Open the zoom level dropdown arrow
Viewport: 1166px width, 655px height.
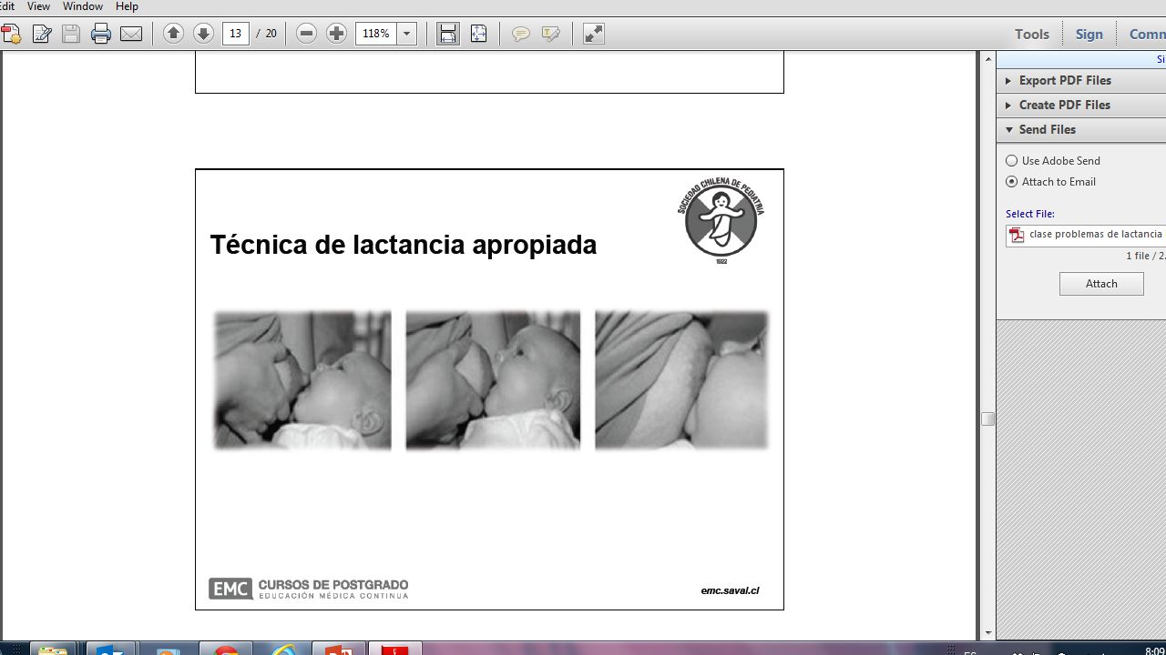pyautogui.click(x=407, y=34)
